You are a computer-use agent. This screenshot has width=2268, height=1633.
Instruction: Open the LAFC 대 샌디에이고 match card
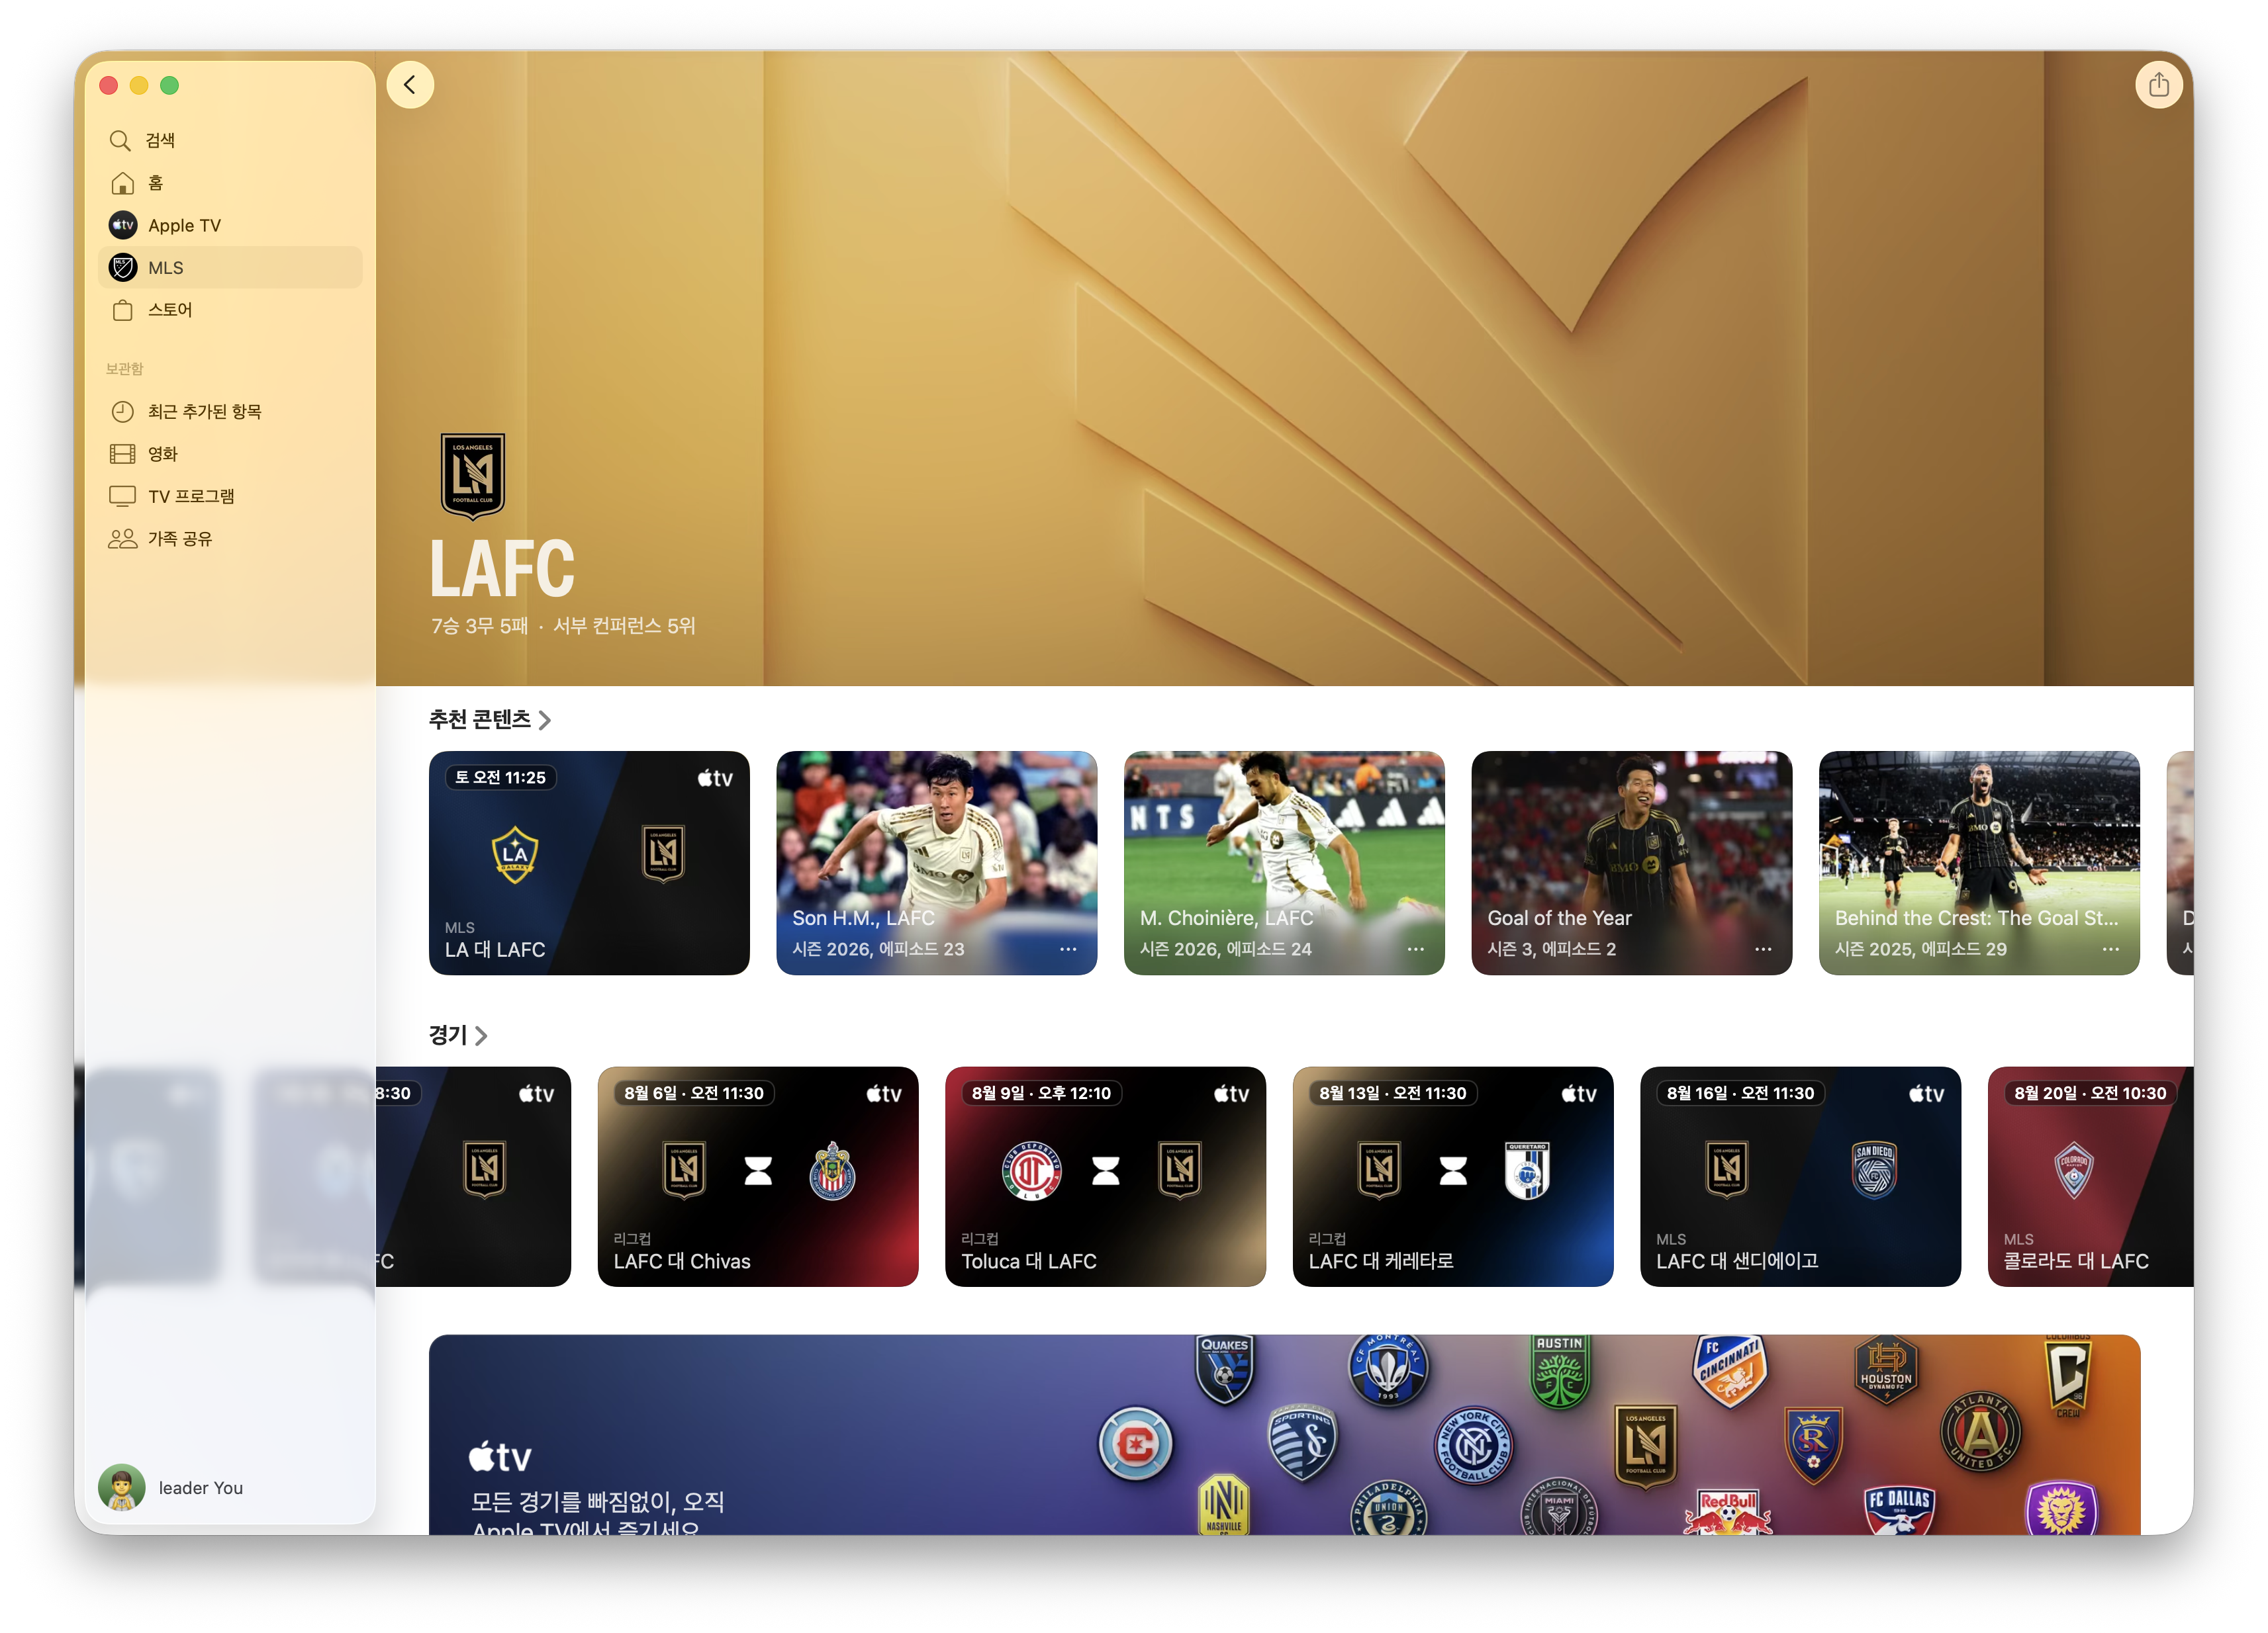[x=1800, y=1176]
